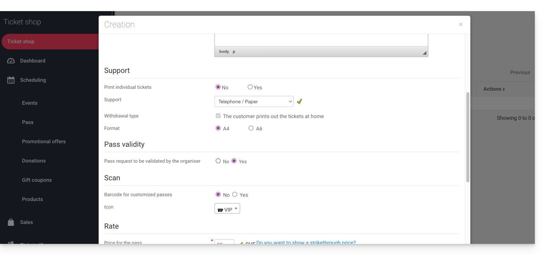Open Gift coupons in the sidebar
546x255 pixels.
click(37, 180)
